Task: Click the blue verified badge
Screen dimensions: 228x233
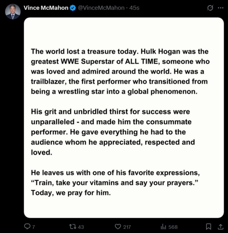Action: tap(73, 8)
